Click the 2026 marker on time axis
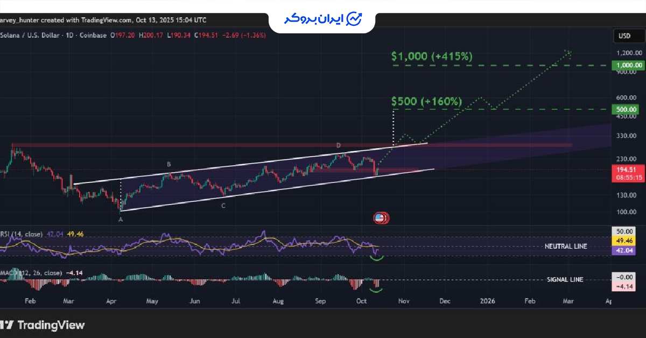 coord(488,302)
